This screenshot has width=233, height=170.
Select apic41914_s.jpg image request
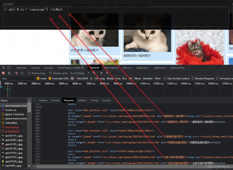click(x=14, y=153)
